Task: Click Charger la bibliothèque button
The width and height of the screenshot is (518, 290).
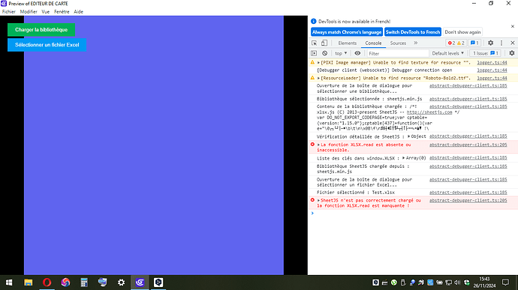Action: tap(41, 30)
